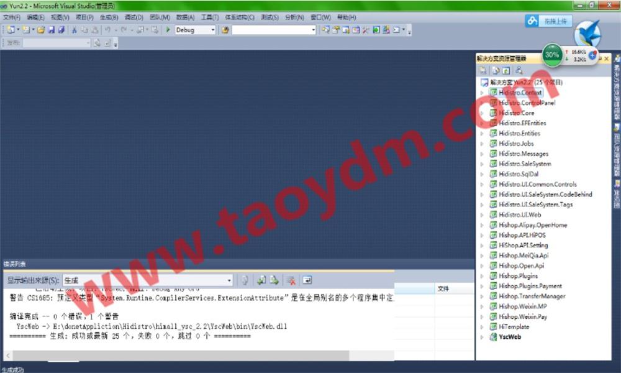Open the 帮助(H) help menu
Viewport: 621px width, 373px height.
click(347, 17)
